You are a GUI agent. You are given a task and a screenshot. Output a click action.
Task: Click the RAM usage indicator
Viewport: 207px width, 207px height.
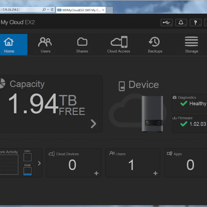[x=28, y=171]
